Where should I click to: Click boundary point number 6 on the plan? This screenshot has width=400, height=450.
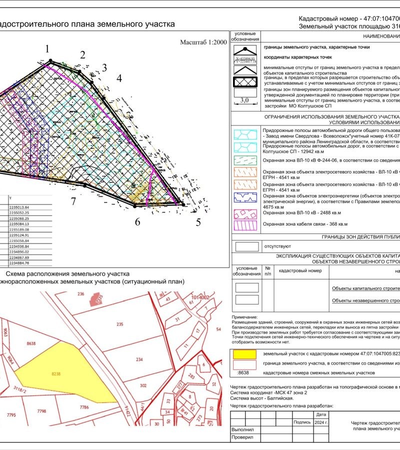coord(137,221)
